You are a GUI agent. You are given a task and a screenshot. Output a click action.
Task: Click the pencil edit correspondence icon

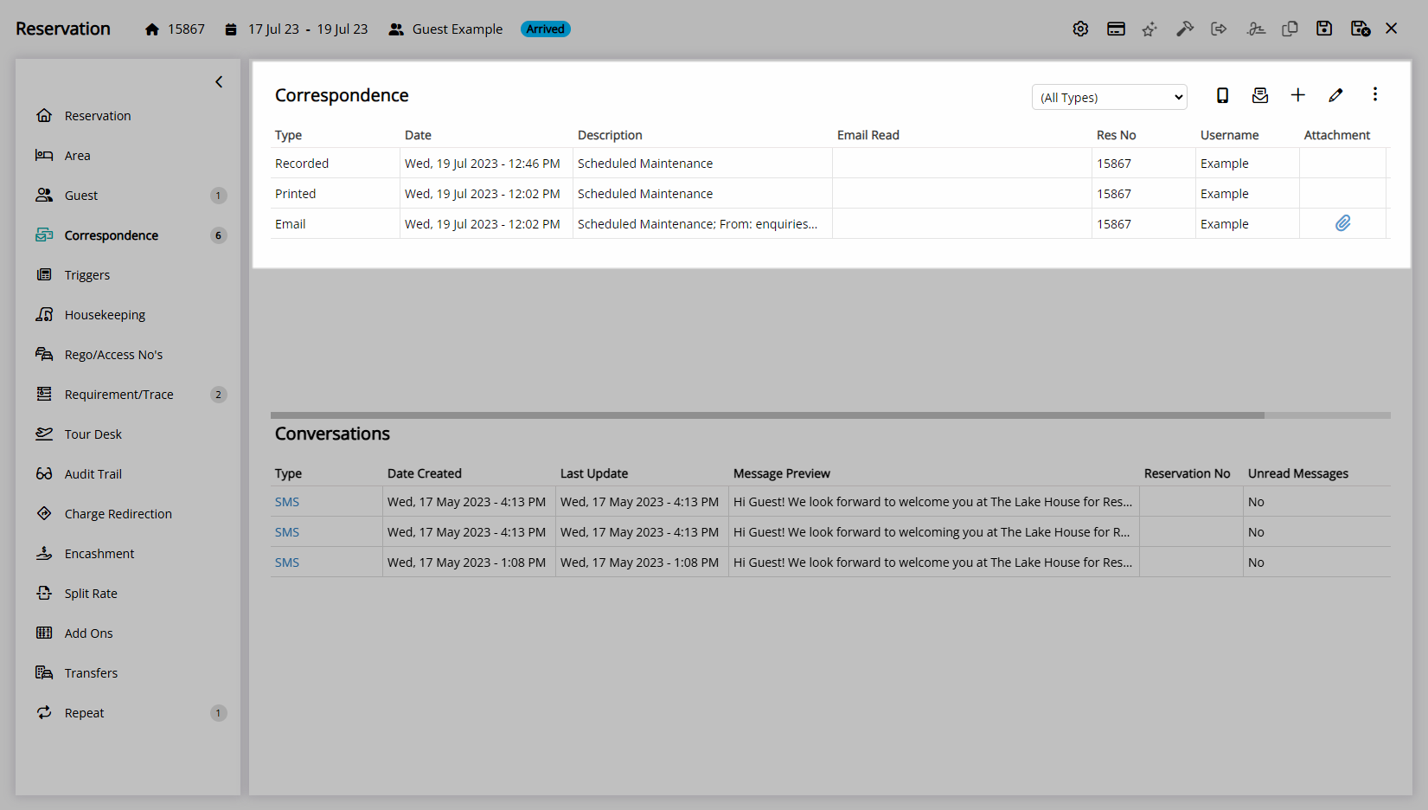[1335, 95]
